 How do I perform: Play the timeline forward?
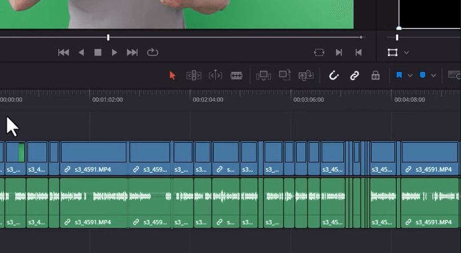(x=114, y=52)
